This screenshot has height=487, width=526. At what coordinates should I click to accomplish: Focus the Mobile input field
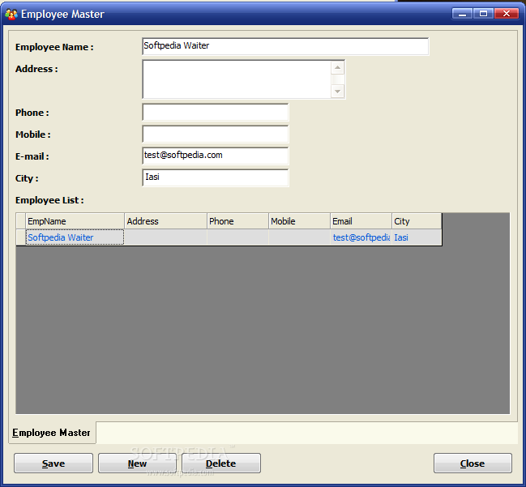(x=216, y=134)
